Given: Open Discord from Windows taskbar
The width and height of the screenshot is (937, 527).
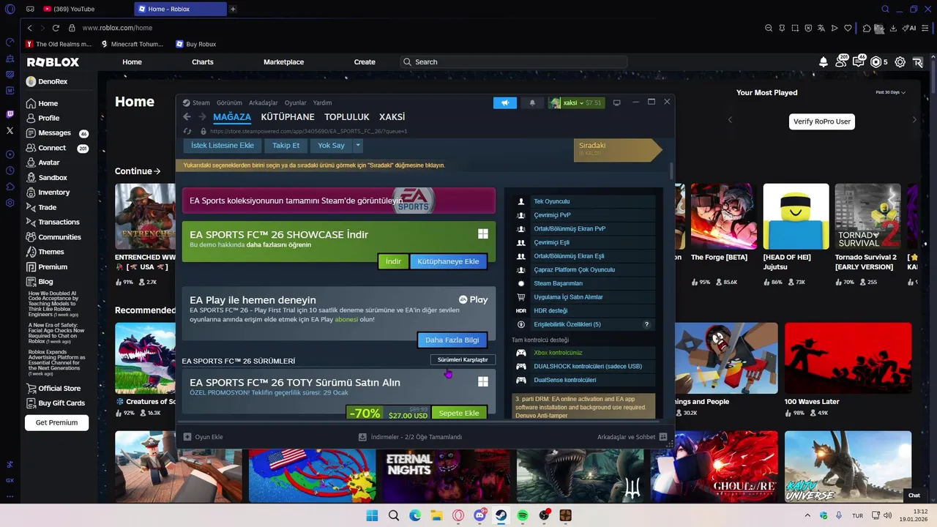Looking at the screenshot, I should (x=479, y=515).
